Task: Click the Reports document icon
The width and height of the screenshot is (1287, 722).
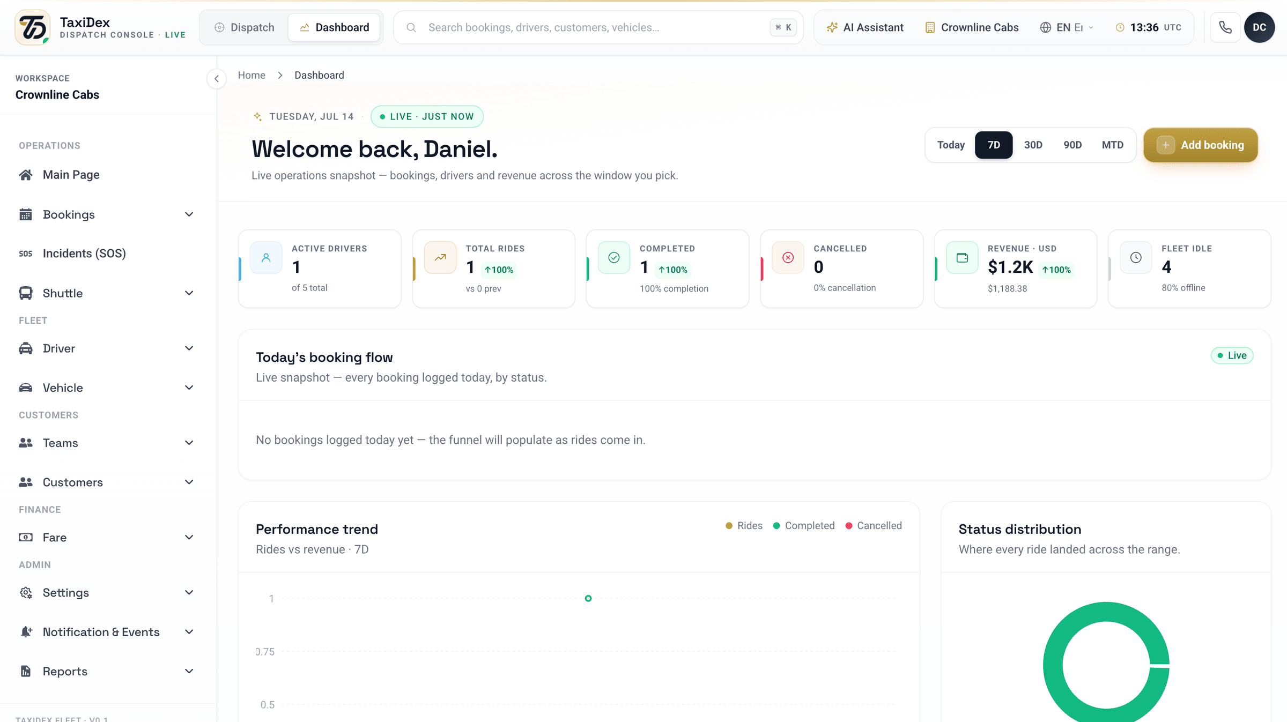Action: (x=26, y=671)
